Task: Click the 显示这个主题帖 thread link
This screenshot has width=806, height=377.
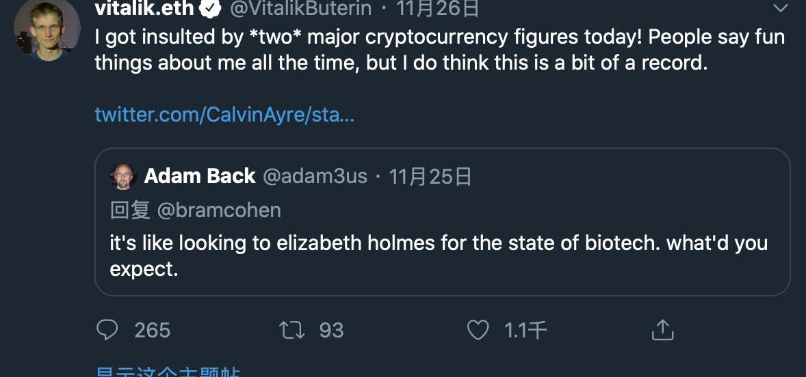Action: [x=168, y=372]
